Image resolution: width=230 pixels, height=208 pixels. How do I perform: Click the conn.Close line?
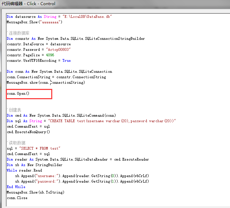tap(17, 198)
